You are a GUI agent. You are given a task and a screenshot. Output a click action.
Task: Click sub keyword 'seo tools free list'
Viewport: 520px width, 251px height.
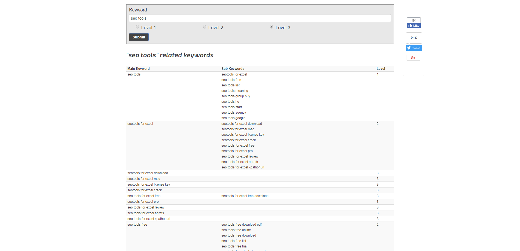pyautogui.click(x=234, y=241)
